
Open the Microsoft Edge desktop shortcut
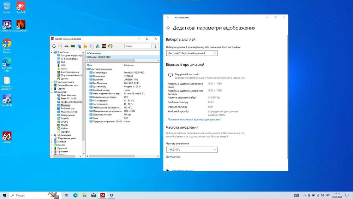(x=7, y=64)
